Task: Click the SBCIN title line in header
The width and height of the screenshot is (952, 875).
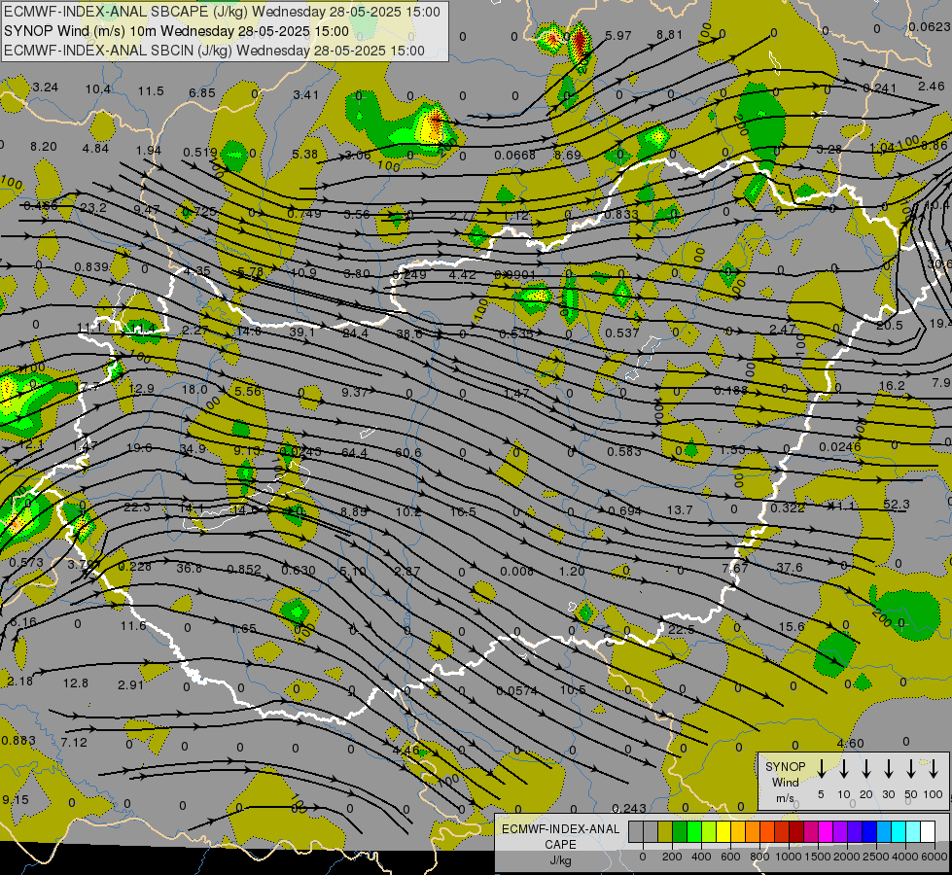Action: pyautogui.click(x=214, y=51)
